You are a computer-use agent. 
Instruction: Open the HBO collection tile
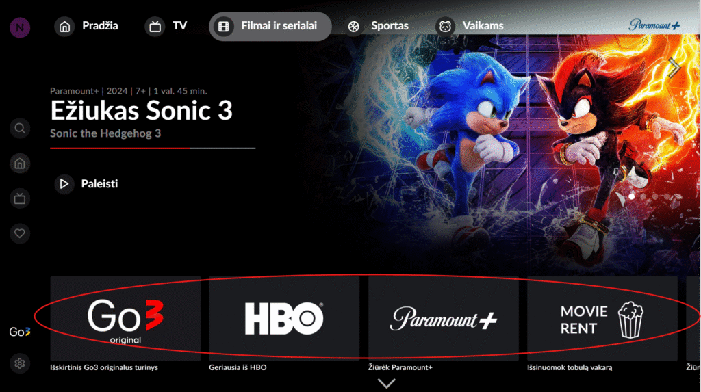[284, 318]
